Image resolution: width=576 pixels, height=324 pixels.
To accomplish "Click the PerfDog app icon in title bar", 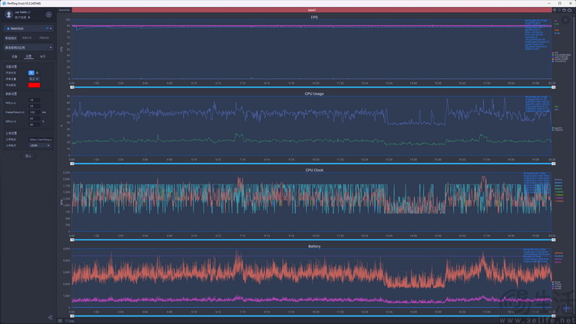I will 4,3.
